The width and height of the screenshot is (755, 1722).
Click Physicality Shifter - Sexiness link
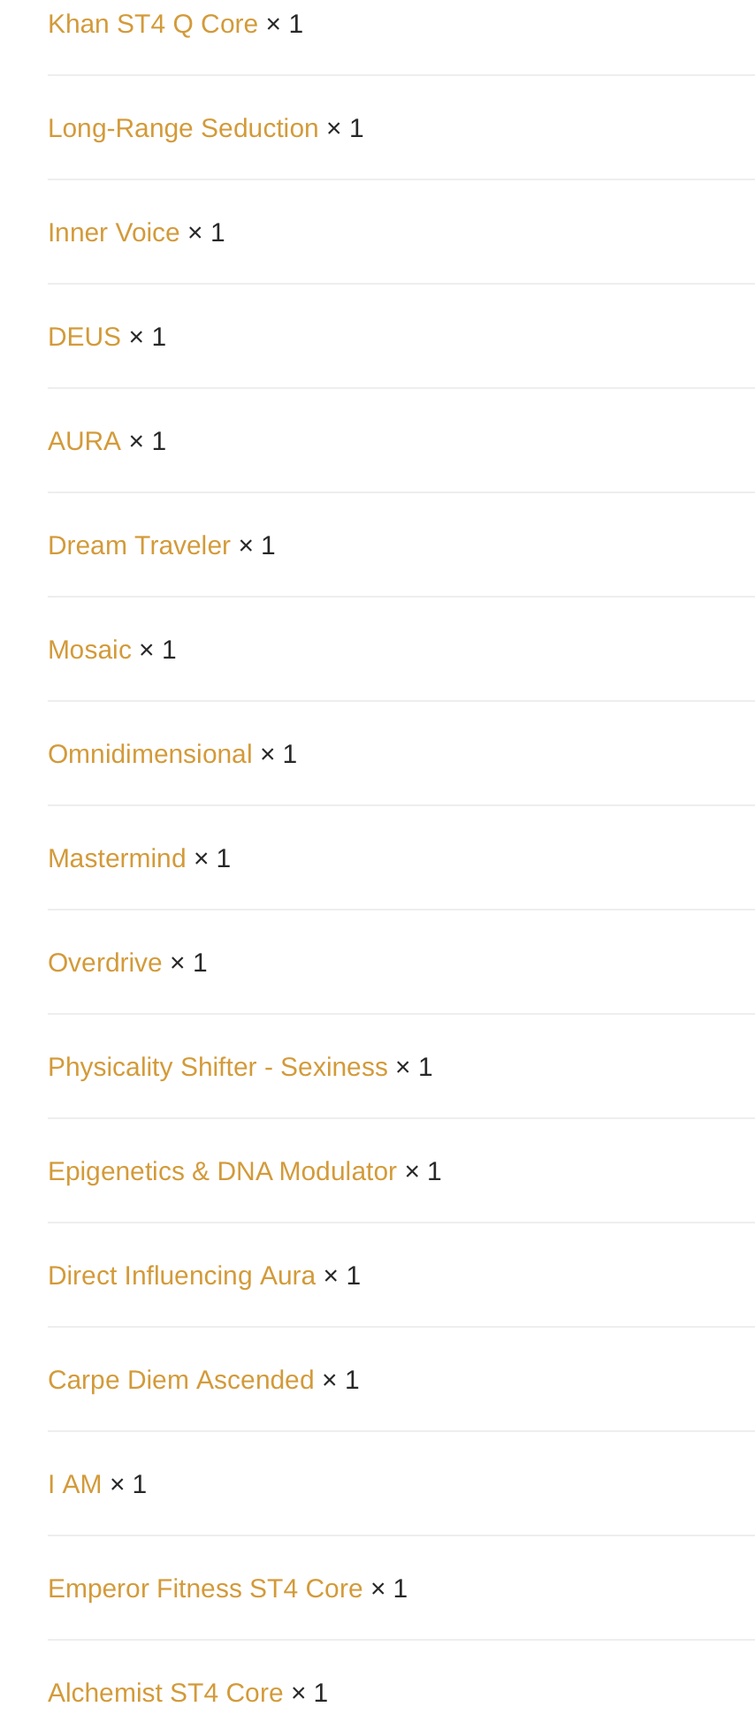click(x=217, y=1067)
